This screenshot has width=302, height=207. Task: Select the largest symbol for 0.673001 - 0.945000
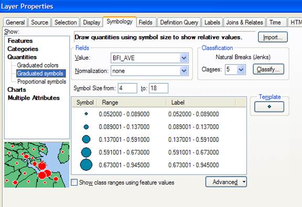pyautogui.click(x=86, y=165)
